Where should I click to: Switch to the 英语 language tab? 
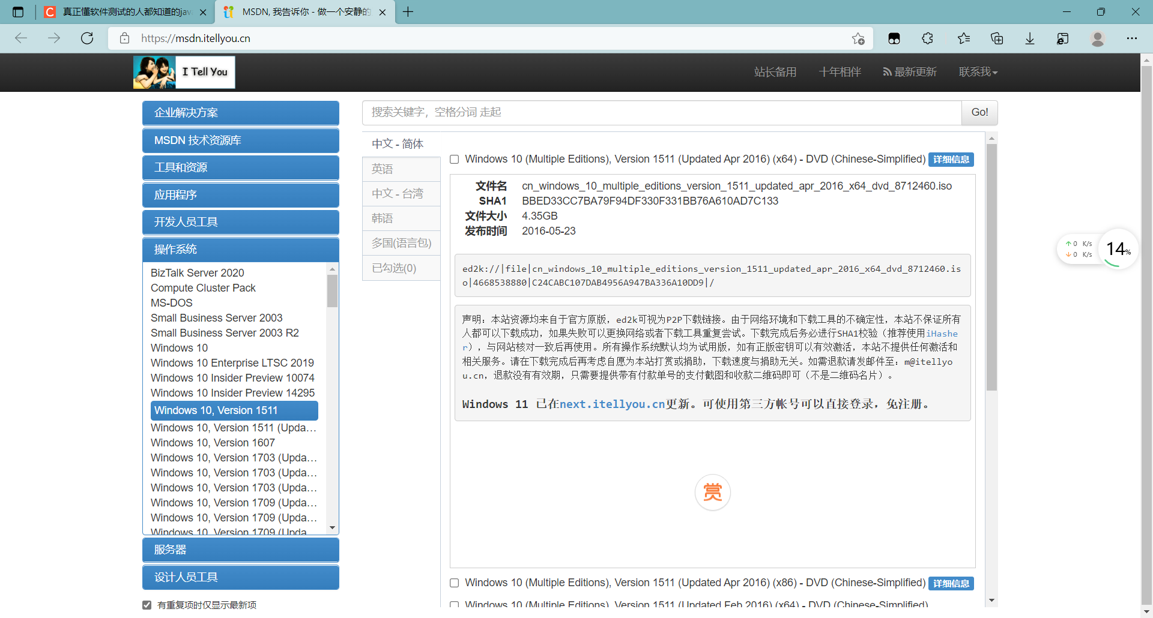pos(401,169)
